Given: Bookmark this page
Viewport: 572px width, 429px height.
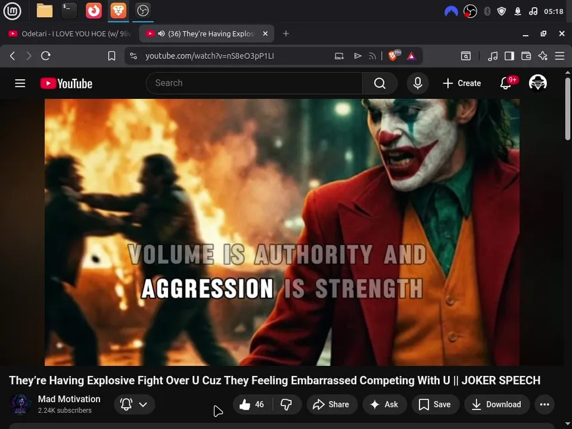Looking at the screenshot, I should (111, 56).
